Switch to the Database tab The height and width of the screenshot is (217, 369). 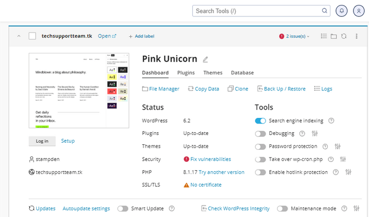(x=242, y=73)
